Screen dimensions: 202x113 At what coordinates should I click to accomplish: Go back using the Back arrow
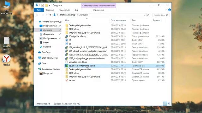tap(37, 15)
